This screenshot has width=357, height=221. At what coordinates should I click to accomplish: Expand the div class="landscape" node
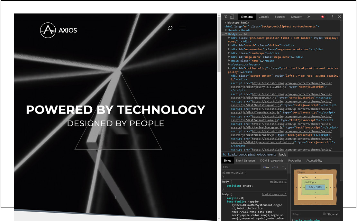point(229,53)
